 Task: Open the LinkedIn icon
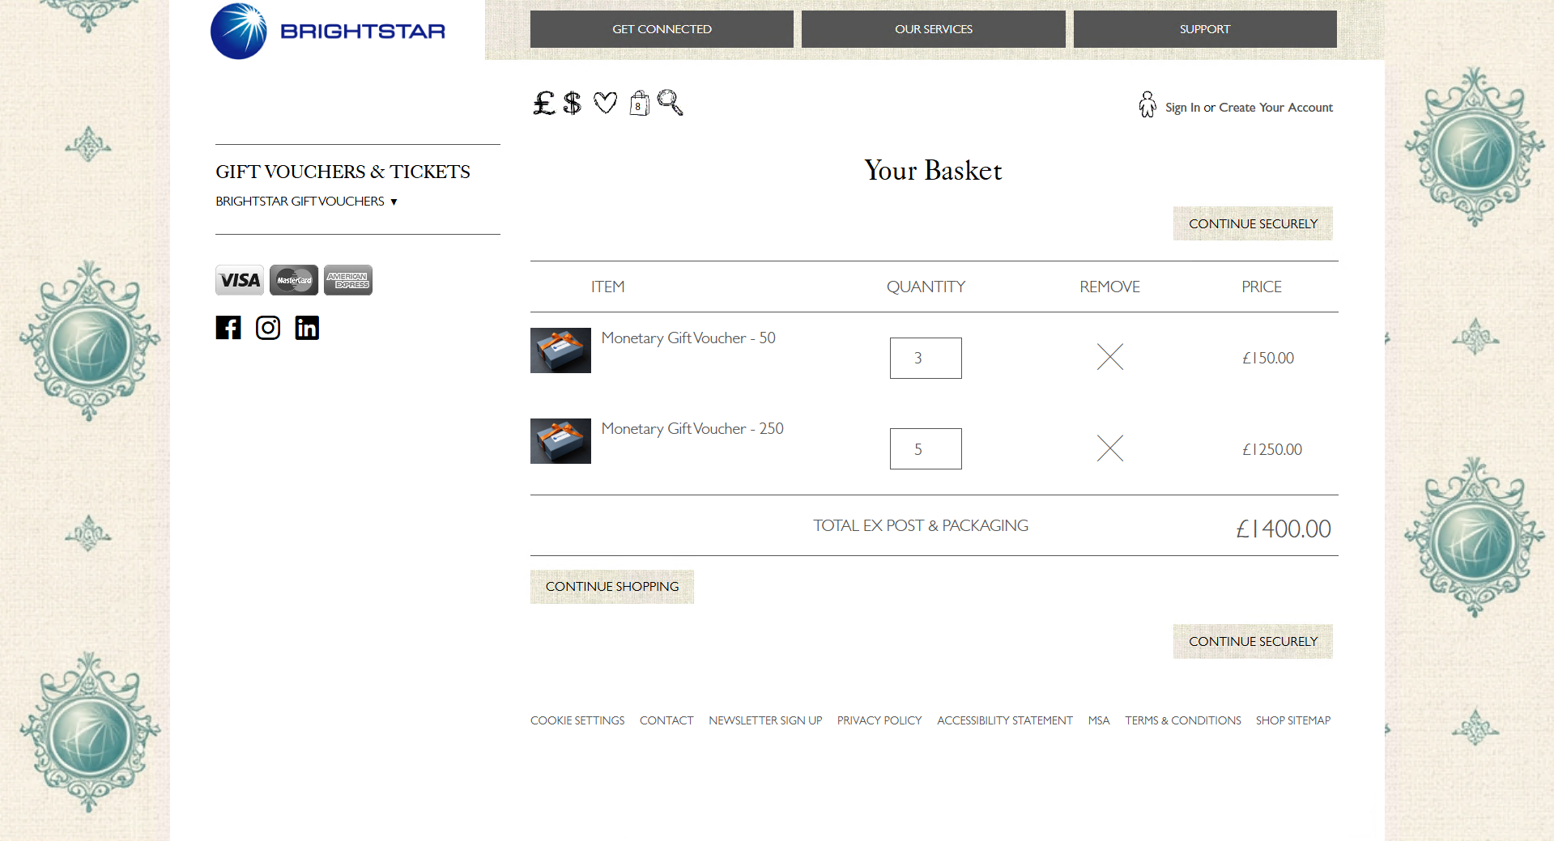[x=306, y=328]
